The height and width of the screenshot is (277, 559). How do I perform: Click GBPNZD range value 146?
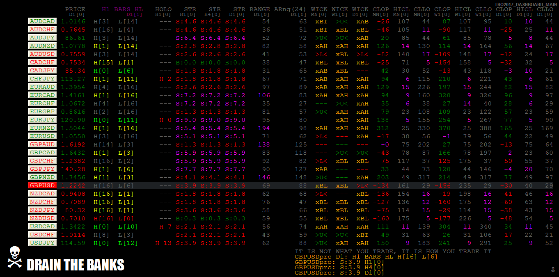[264, 177]
